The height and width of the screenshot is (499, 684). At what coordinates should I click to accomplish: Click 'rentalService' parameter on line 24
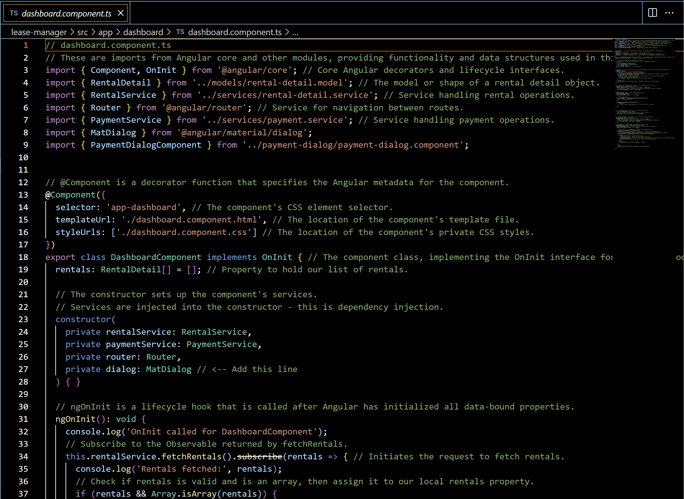pyautogui.click(x=138, y=332)
